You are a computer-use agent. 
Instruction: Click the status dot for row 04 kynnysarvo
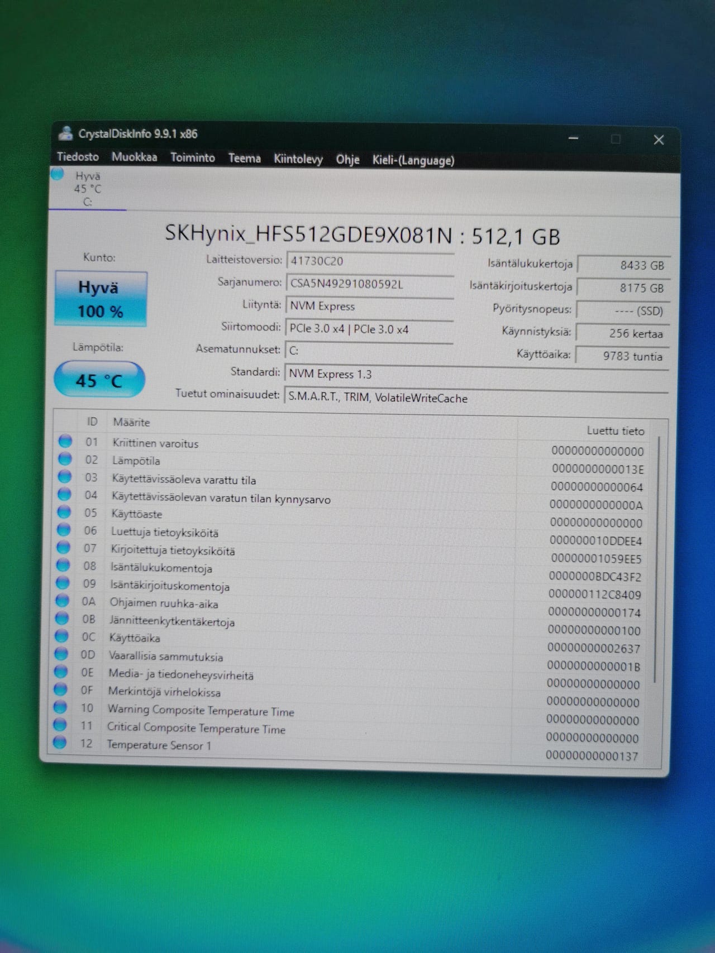coord(64,495)
